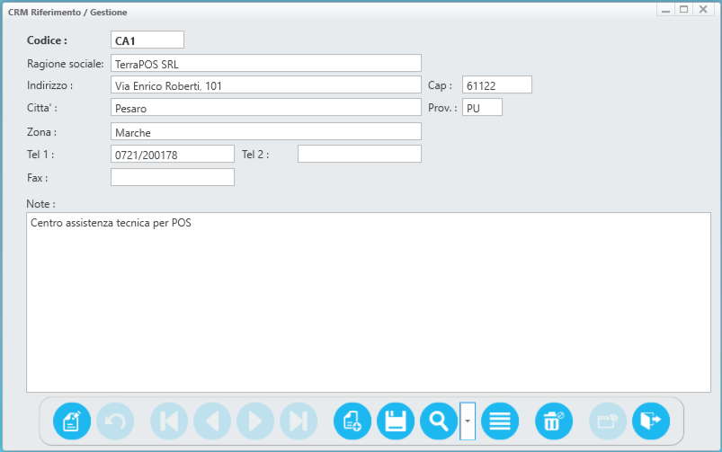The height and width of the screenshot is (452, 722).
Task: Click the Tel 2 : label
Action: pyautogui.click(x=255, y=155)
